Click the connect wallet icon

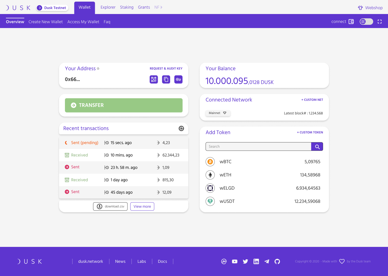coord(351,22)
